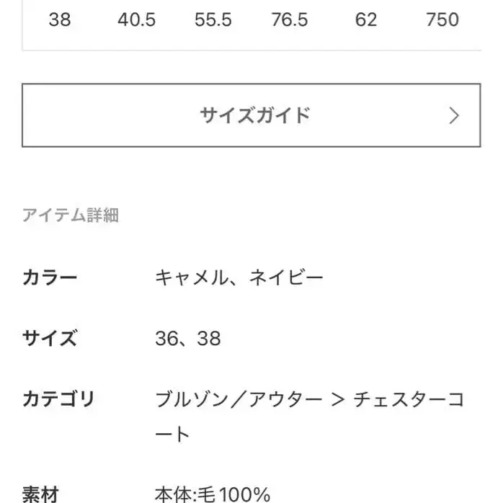Click the カテゴリ row label
Screen dimensions: 503x503
pyautogui.click(x=58, y=399)
